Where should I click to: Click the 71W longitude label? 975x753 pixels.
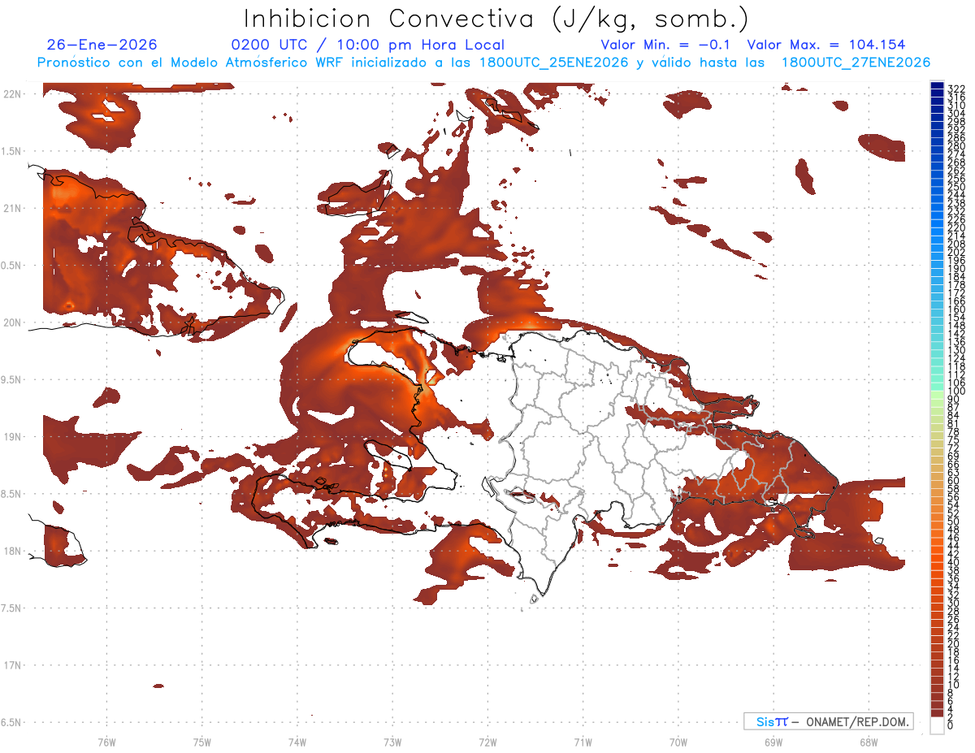pyautogui.click(x=583, y=742)
